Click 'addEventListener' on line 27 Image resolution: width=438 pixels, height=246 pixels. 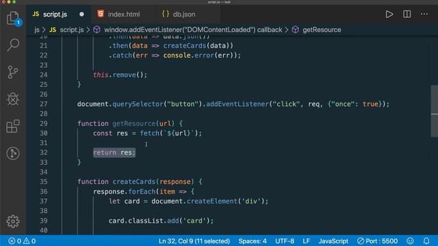(x=237, y=104)
